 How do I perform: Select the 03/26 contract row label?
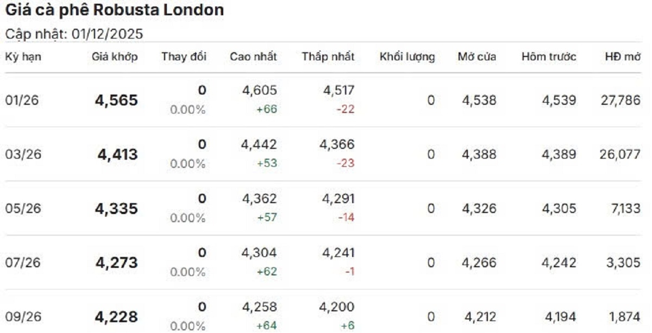pyautogui.click(x=22, y=155)
